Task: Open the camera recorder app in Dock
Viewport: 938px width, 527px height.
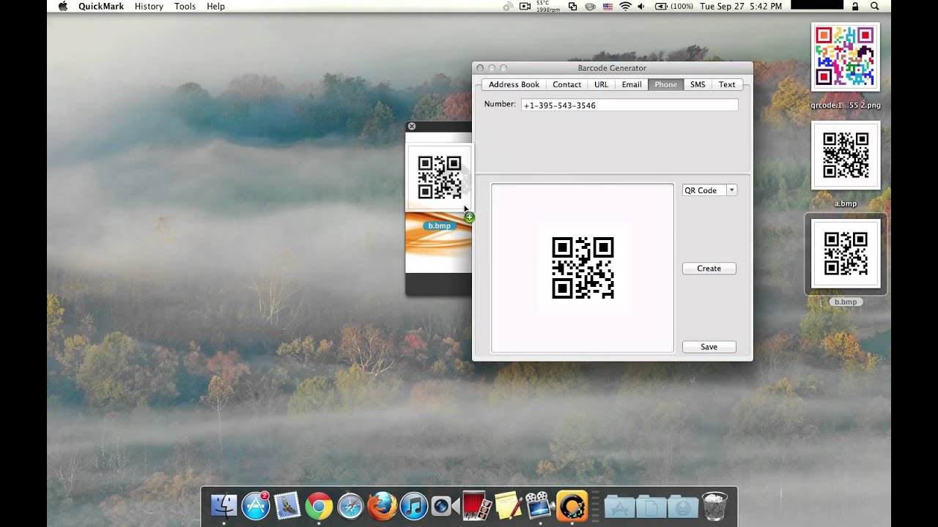Action: click(x=445, y=506)
